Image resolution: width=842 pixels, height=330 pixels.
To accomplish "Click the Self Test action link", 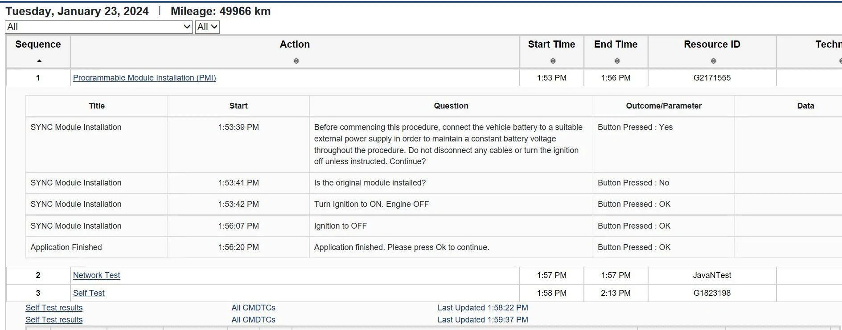I will (89, 293).
